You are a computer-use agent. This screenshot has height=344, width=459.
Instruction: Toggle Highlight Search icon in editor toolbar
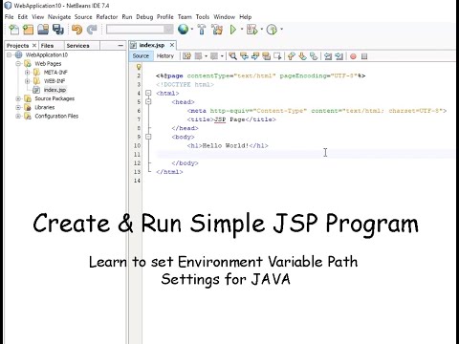[266, 56]
